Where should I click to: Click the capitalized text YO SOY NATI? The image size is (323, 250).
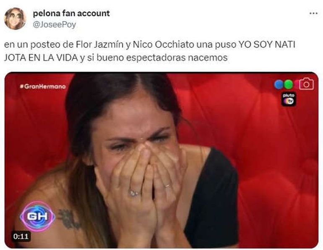(267, 45)
